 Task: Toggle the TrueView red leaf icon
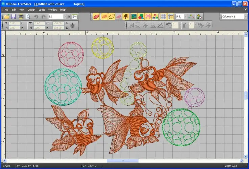[x=96, y=16]
